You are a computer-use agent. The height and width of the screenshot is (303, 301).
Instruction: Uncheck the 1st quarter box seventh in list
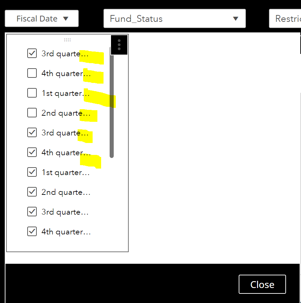point(32,172)
